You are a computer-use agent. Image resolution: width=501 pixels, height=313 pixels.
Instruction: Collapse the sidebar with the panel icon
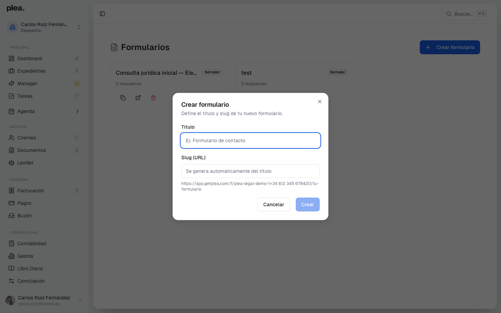pyautogui.click(x=102, y=14)
